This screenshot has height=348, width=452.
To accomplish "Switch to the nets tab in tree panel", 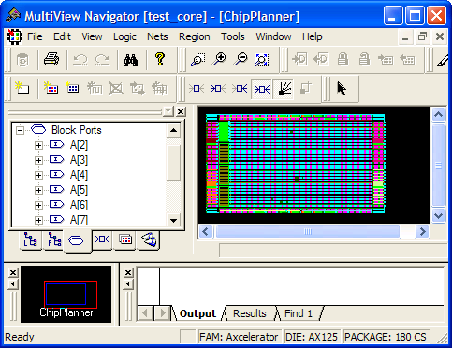I will point(102,239).
